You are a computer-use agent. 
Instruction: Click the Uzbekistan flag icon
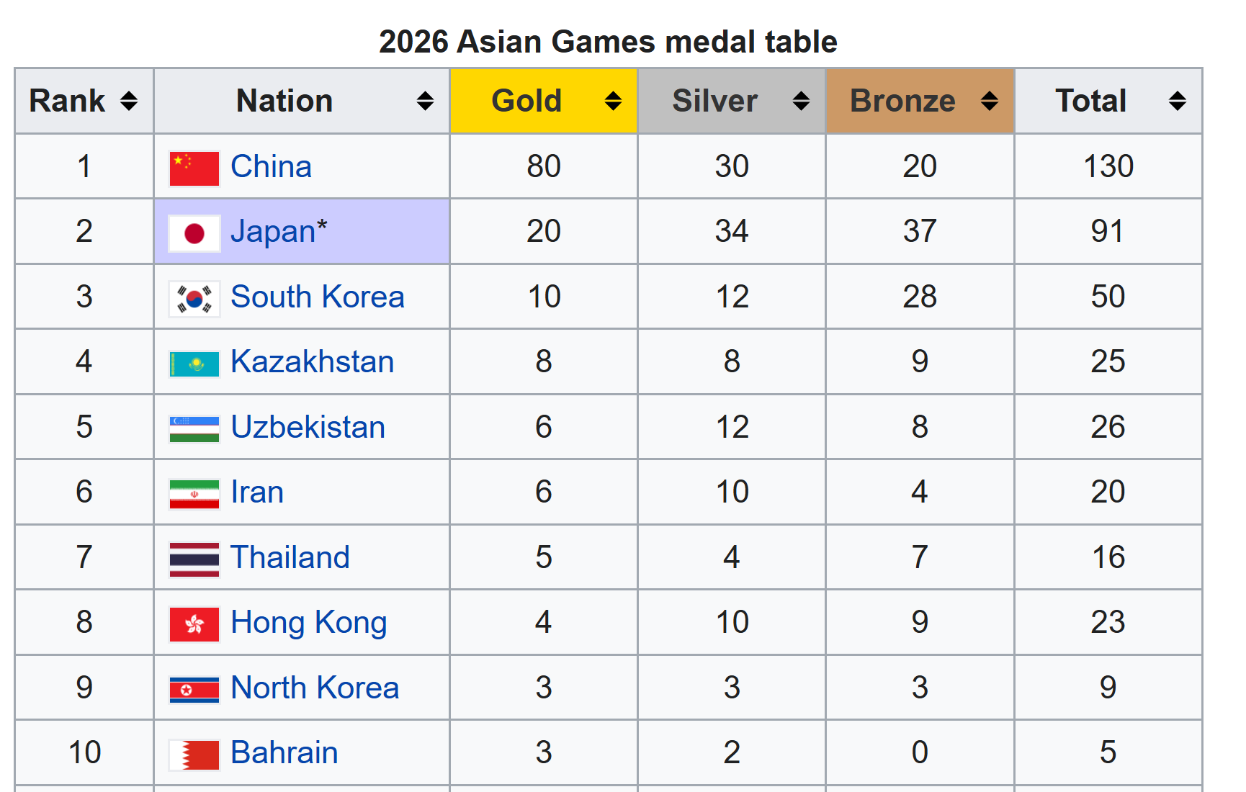(194, 429)
